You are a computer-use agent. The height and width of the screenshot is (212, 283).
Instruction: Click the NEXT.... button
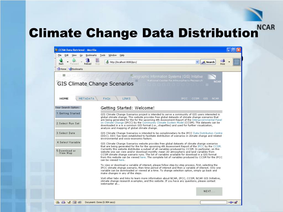coord(209,191)
